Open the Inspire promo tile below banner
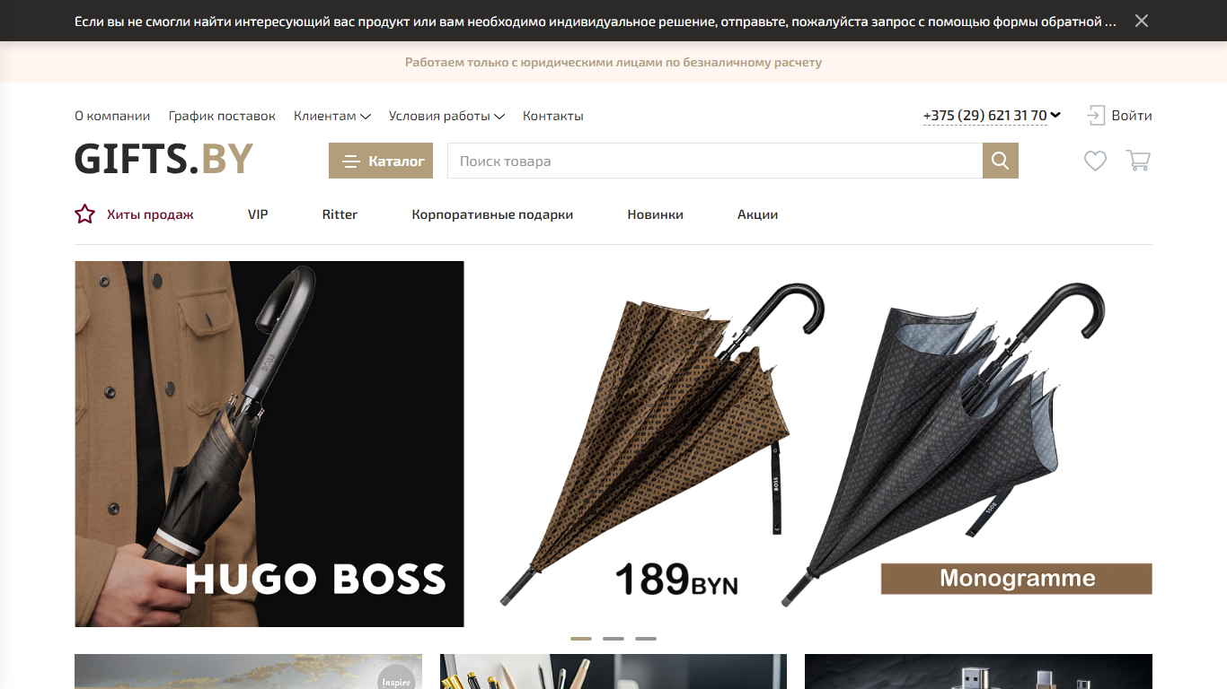Viewport: 1227px width, 689px height. [248, 672]
